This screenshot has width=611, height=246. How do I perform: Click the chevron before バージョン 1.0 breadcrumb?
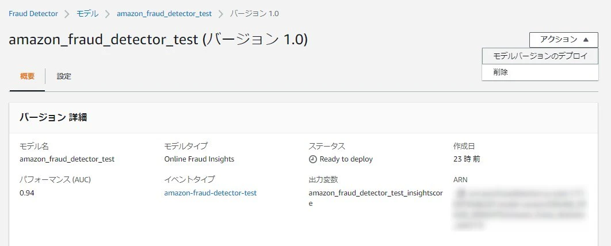click(x=221, y=13)
